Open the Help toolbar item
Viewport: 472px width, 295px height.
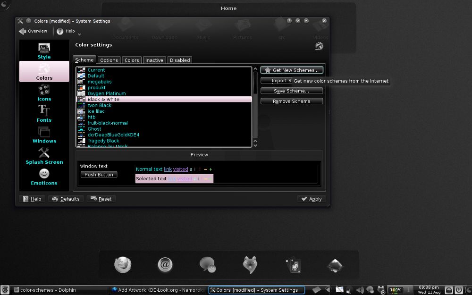(x=66, y=31)
